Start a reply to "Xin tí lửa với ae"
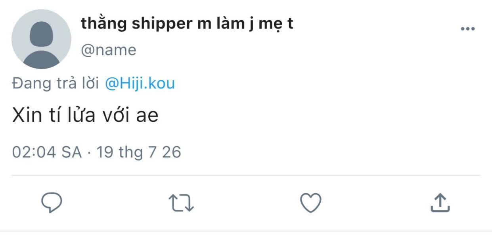This screenshot has height=238, width=492. tap(52, 203)
